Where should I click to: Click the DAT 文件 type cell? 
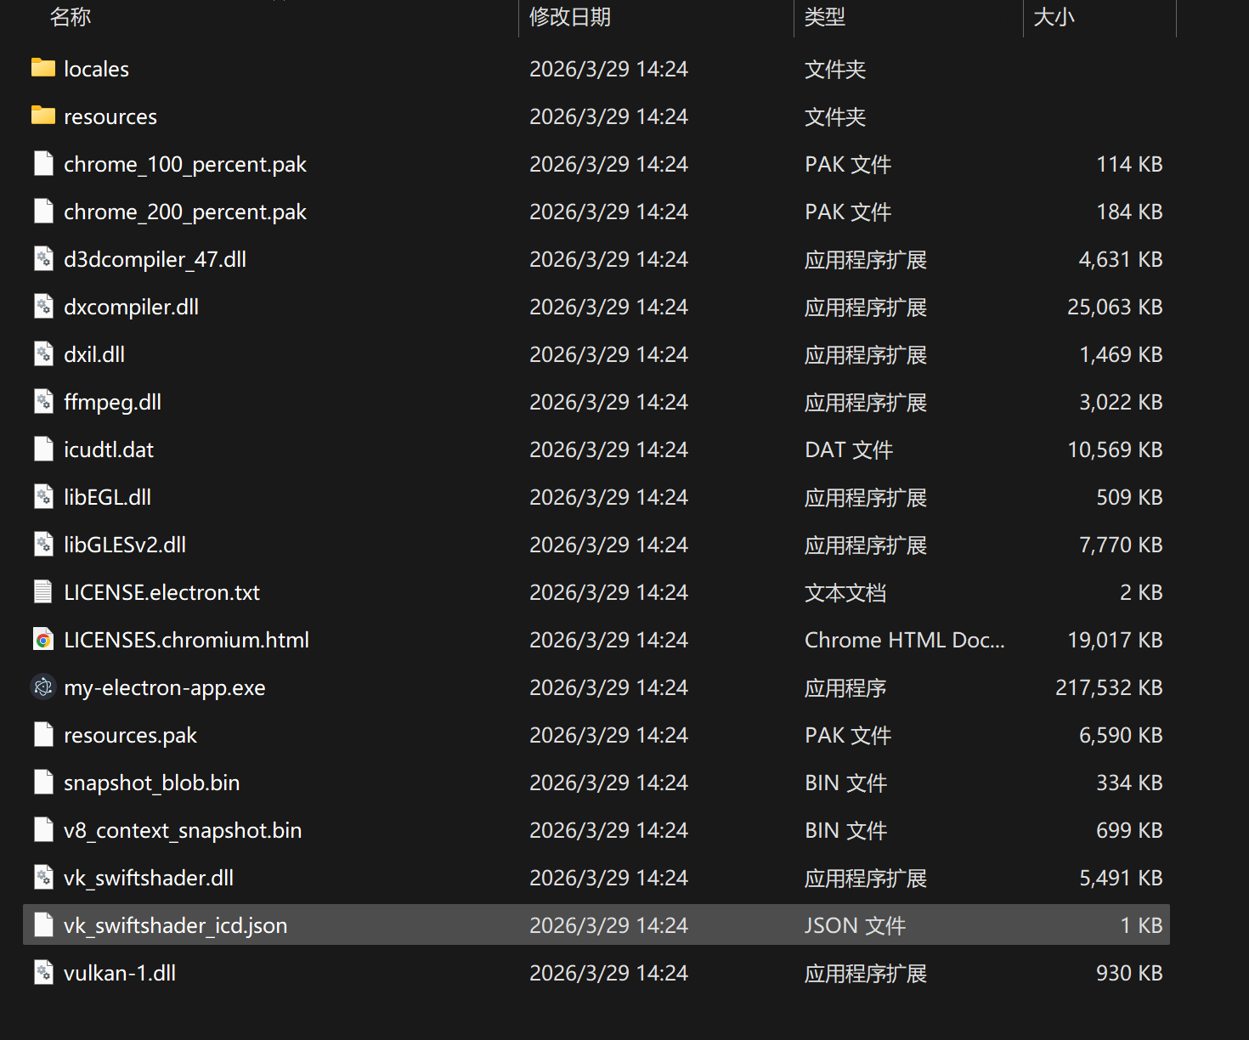pos(849,449)
